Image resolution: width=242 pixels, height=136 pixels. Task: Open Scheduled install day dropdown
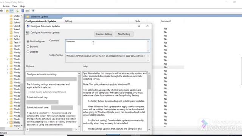42,102
